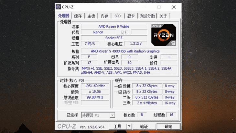The width and height of the screenshot is (236, 133).
Task: Open the SPD tab
Action: pos(118,16)
